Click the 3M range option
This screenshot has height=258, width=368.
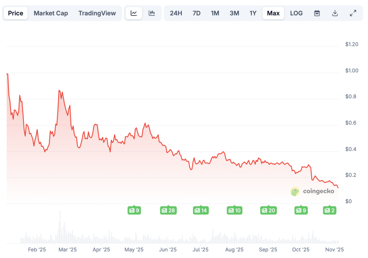(234, 13)
